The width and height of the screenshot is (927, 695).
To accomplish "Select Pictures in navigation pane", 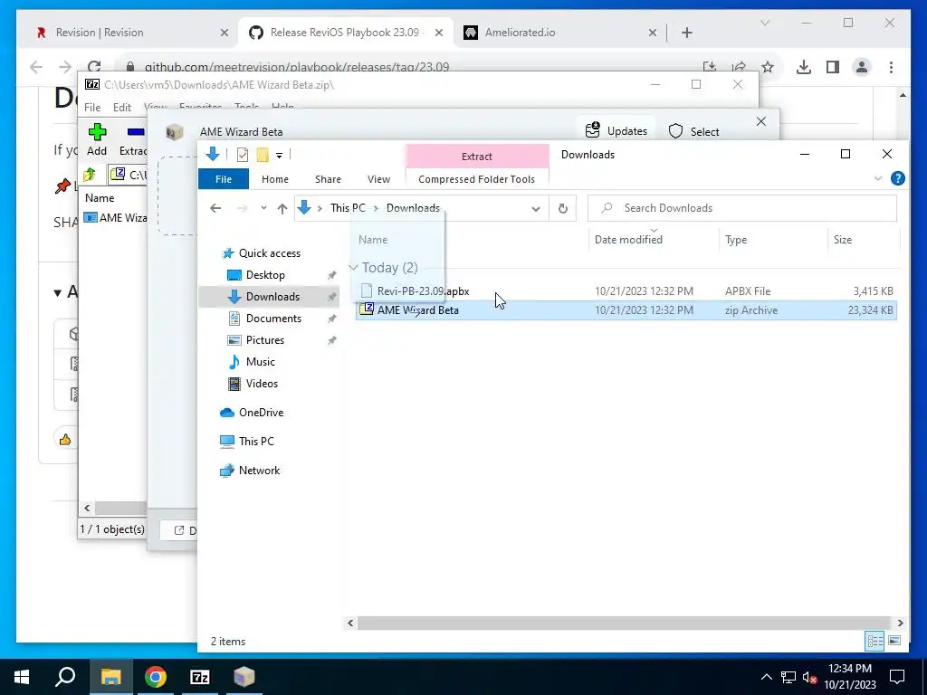I will (265, 340).
